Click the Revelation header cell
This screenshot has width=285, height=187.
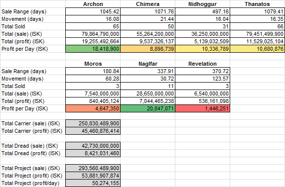click(x=202, y=64)
